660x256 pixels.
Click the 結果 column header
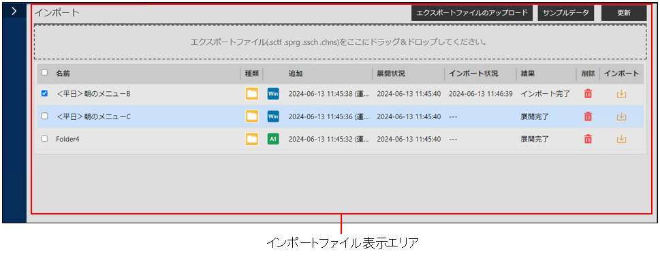527,74
